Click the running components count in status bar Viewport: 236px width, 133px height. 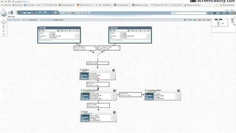(x=195, y=20)
